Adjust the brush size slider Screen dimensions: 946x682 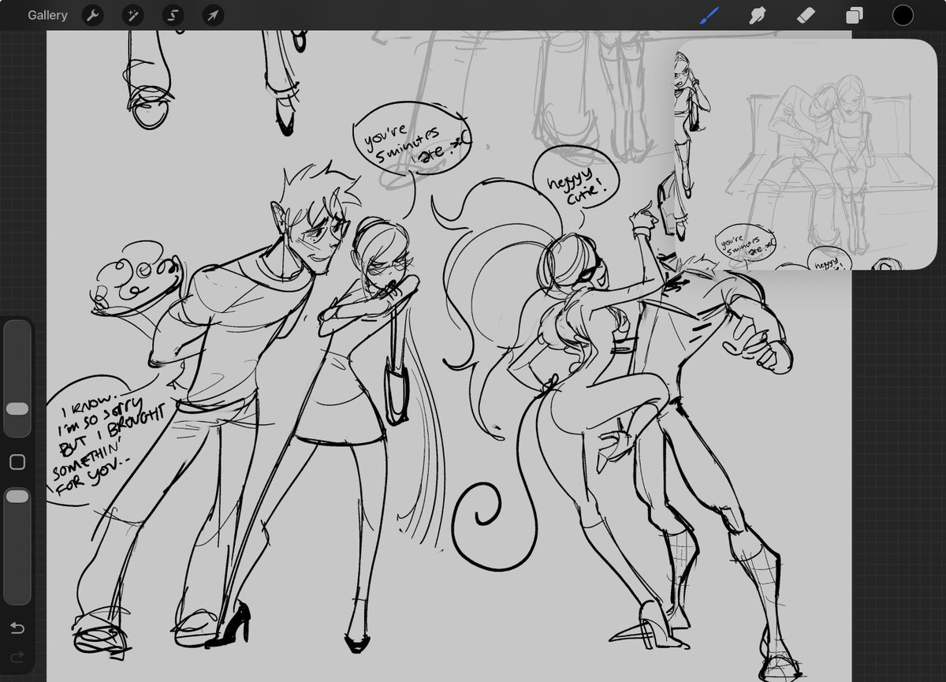pyautogui.click(x=17, y=378)
